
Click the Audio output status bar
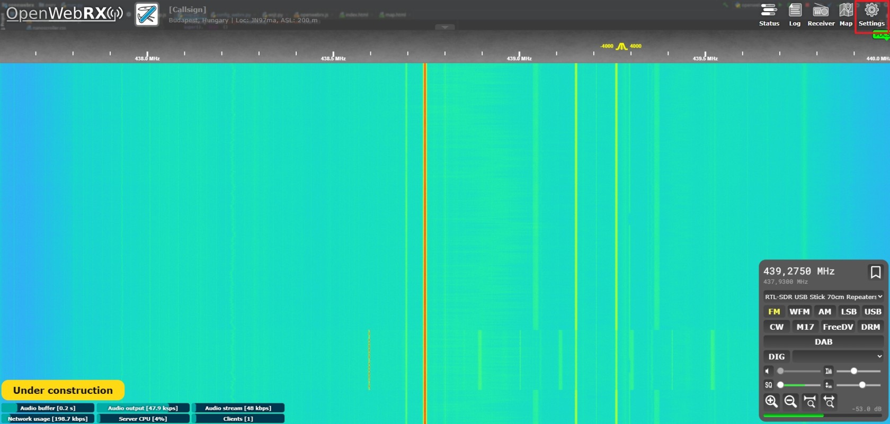pyautogui.click(x=143, y=408)
